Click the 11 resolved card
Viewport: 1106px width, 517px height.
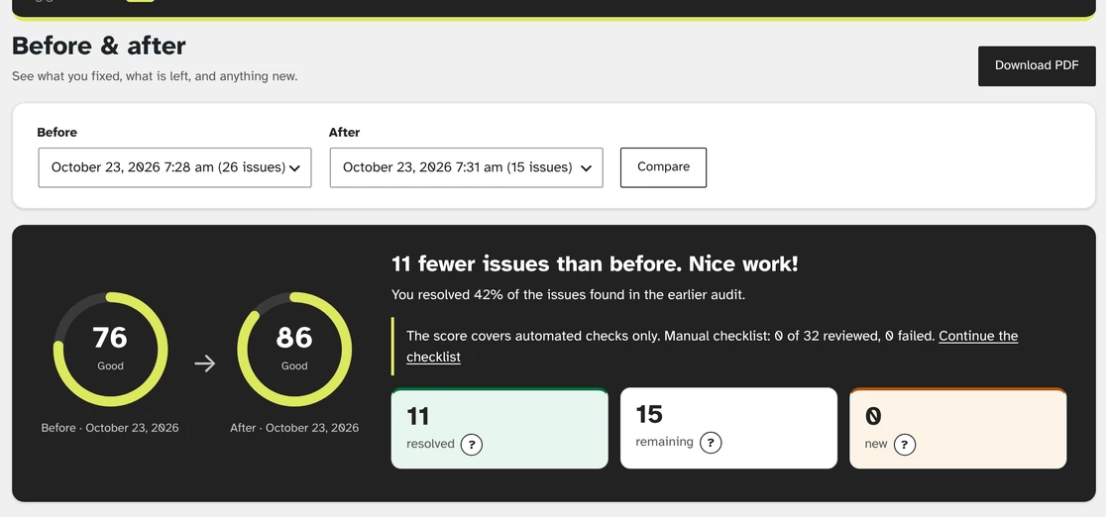pyautogui.click(x=499, y=428)
